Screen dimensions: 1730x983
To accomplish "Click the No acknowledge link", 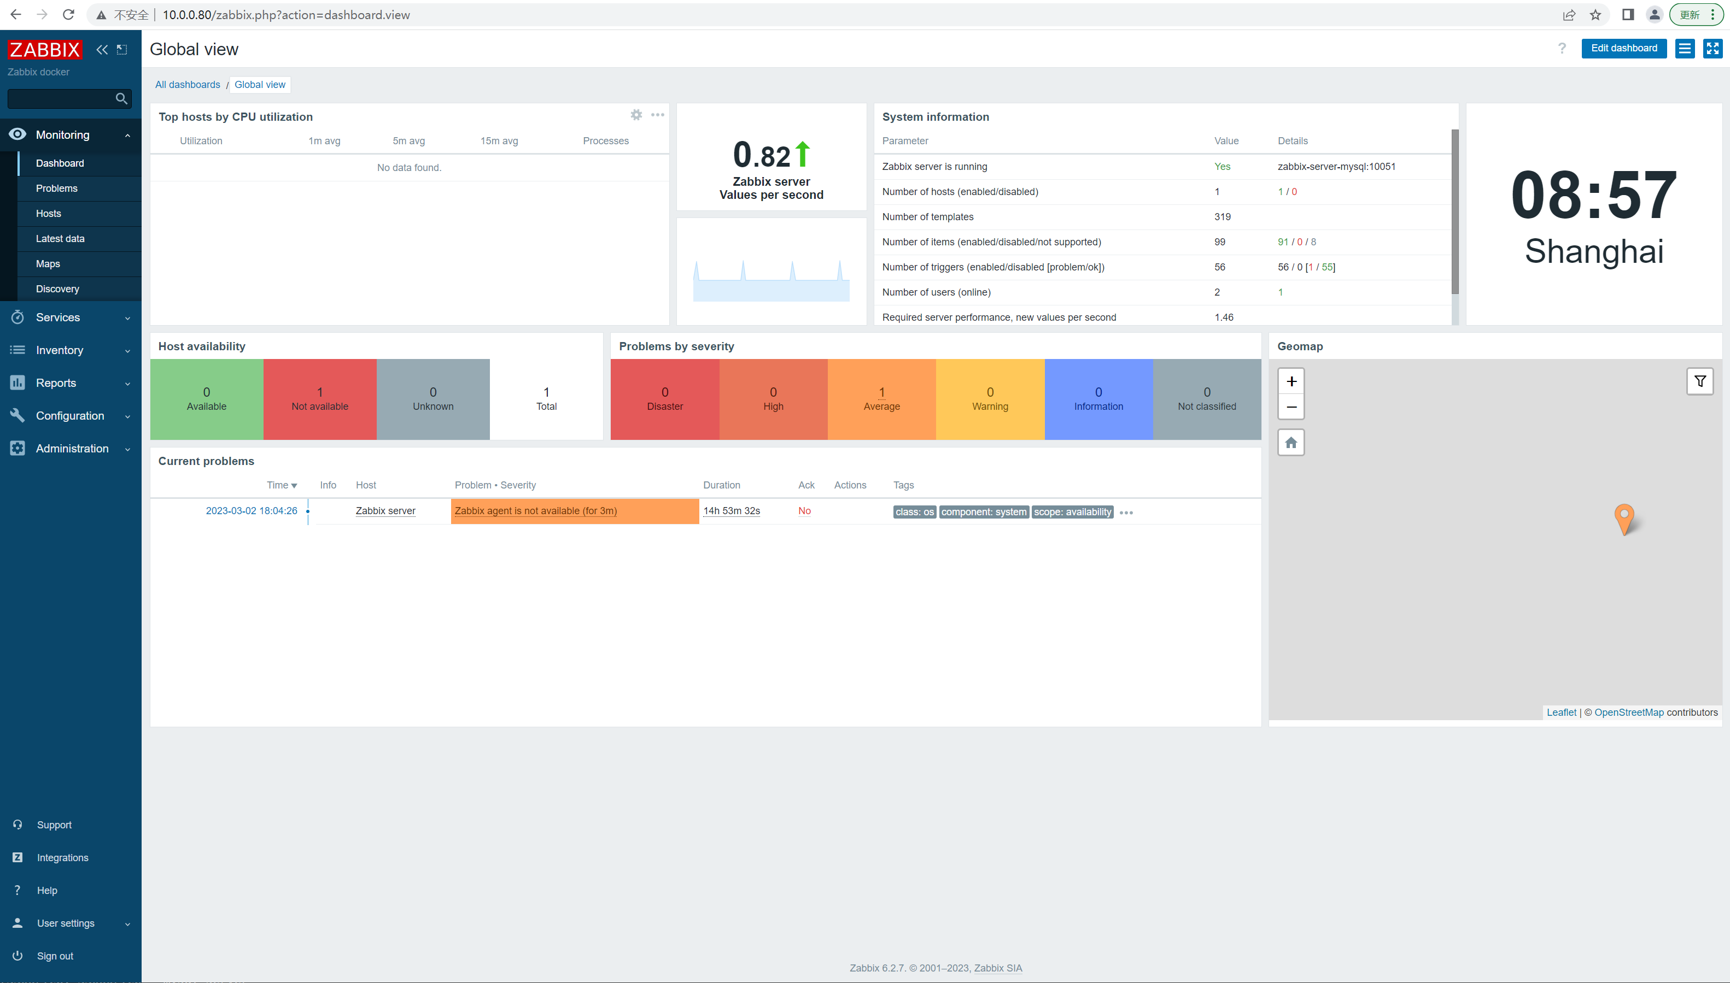I will [x=804, y=510].
